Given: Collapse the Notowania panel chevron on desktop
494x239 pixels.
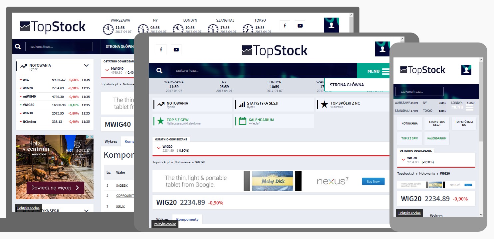Looking at the screenshot, I should [86, 66].
